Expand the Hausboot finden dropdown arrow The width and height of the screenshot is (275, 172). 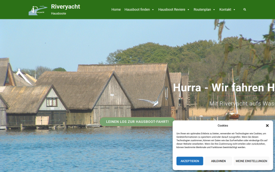(153, 10)
